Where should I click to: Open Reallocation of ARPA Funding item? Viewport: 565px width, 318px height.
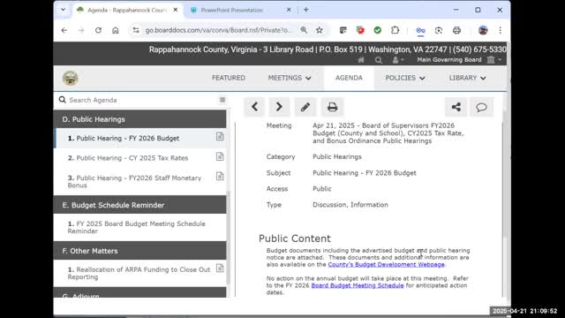pyautogui.click(x=139, y=273)
